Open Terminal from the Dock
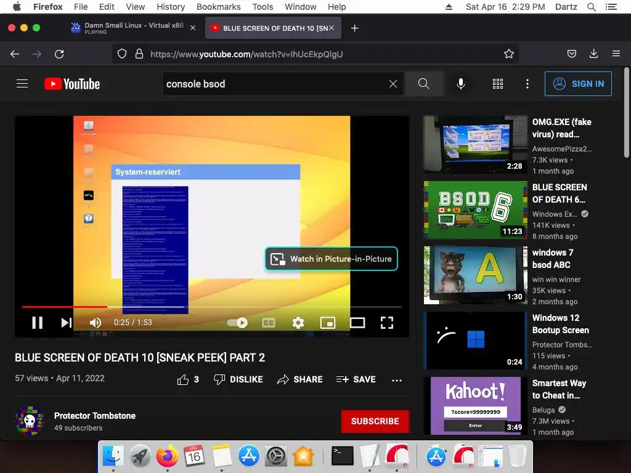This screenshot has width=631, height=473. click(x=343, y=456)
